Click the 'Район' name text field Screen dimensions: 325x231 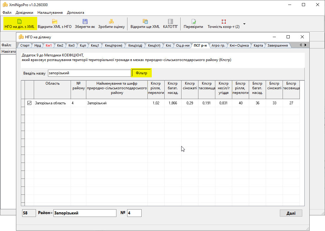point(85,213)
